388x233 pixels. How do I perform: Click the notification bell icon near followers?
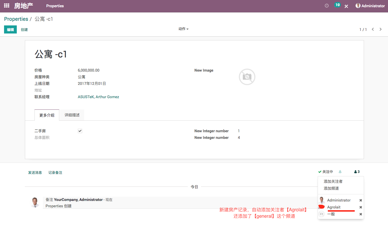(340, 172)
